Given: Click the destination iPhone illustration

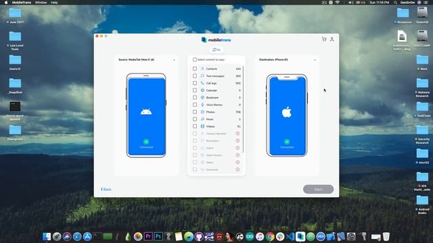Looking at the screenshot, I should tap(287, 115).
